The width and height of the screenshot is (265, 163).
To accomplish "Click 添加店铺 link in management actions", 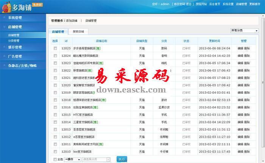I will [x=72, y=20].
